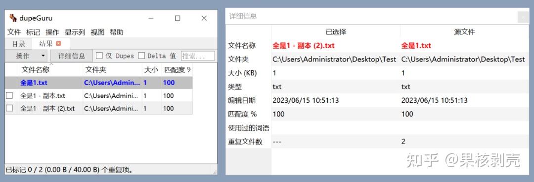Sort by 匹配度 % column header

177,70
